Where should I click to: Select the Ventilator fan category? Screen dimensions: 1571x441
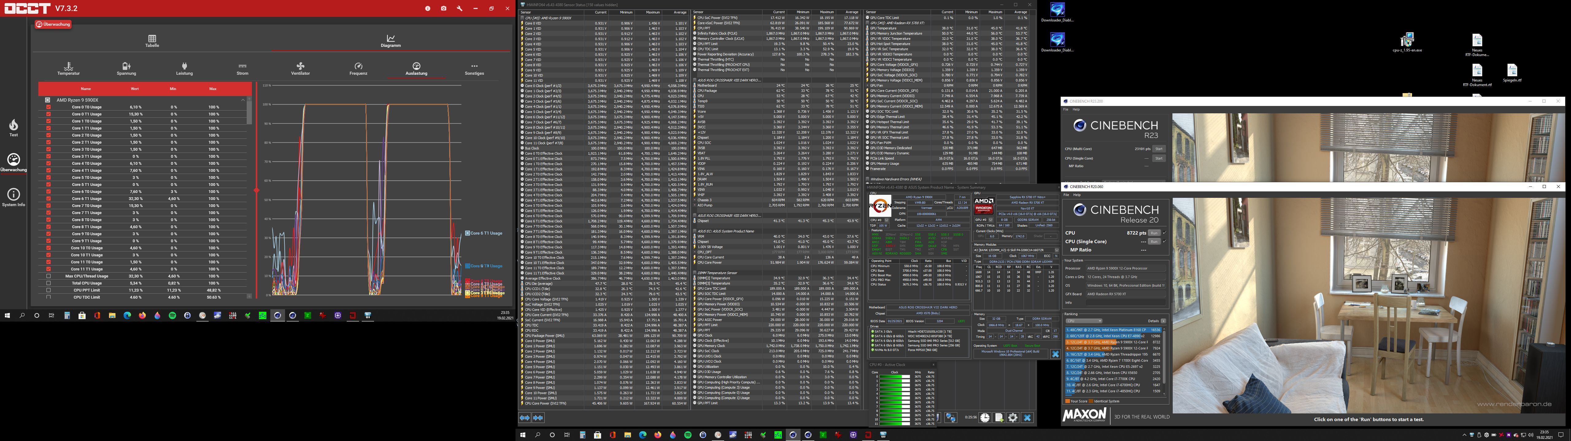click(300, 68)
